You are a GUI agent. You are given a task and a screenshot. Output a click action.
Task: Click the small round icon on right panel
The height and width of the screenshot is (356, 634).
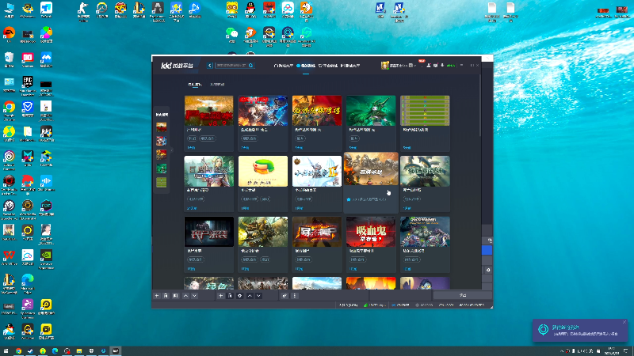(x=488, y=270)
